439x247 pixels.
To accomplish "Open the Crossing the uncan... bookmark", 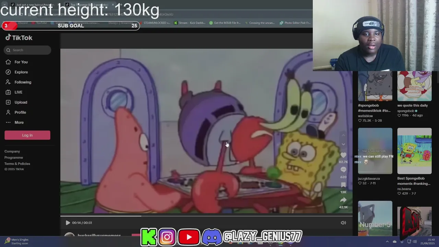I will point(260,23).
